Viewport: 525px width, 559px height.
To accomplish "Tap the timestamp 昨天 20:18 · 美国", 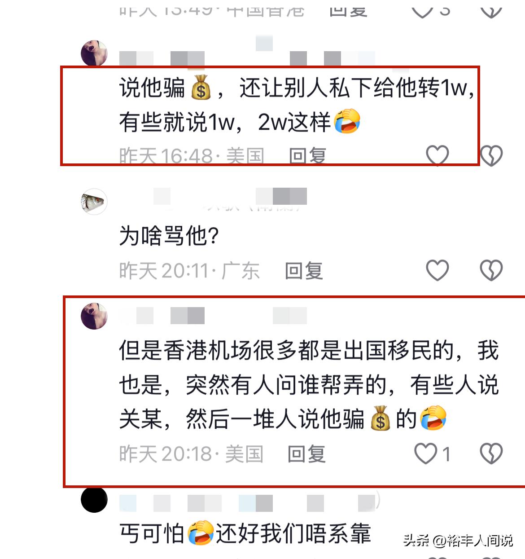I will coord(191,454).
